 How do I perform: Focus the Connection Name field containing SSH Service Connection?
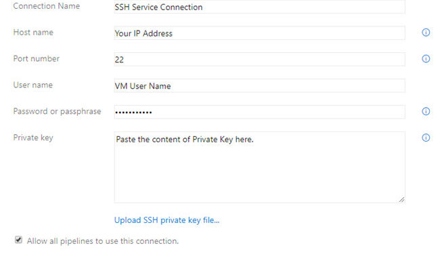[x=259, y=7]
